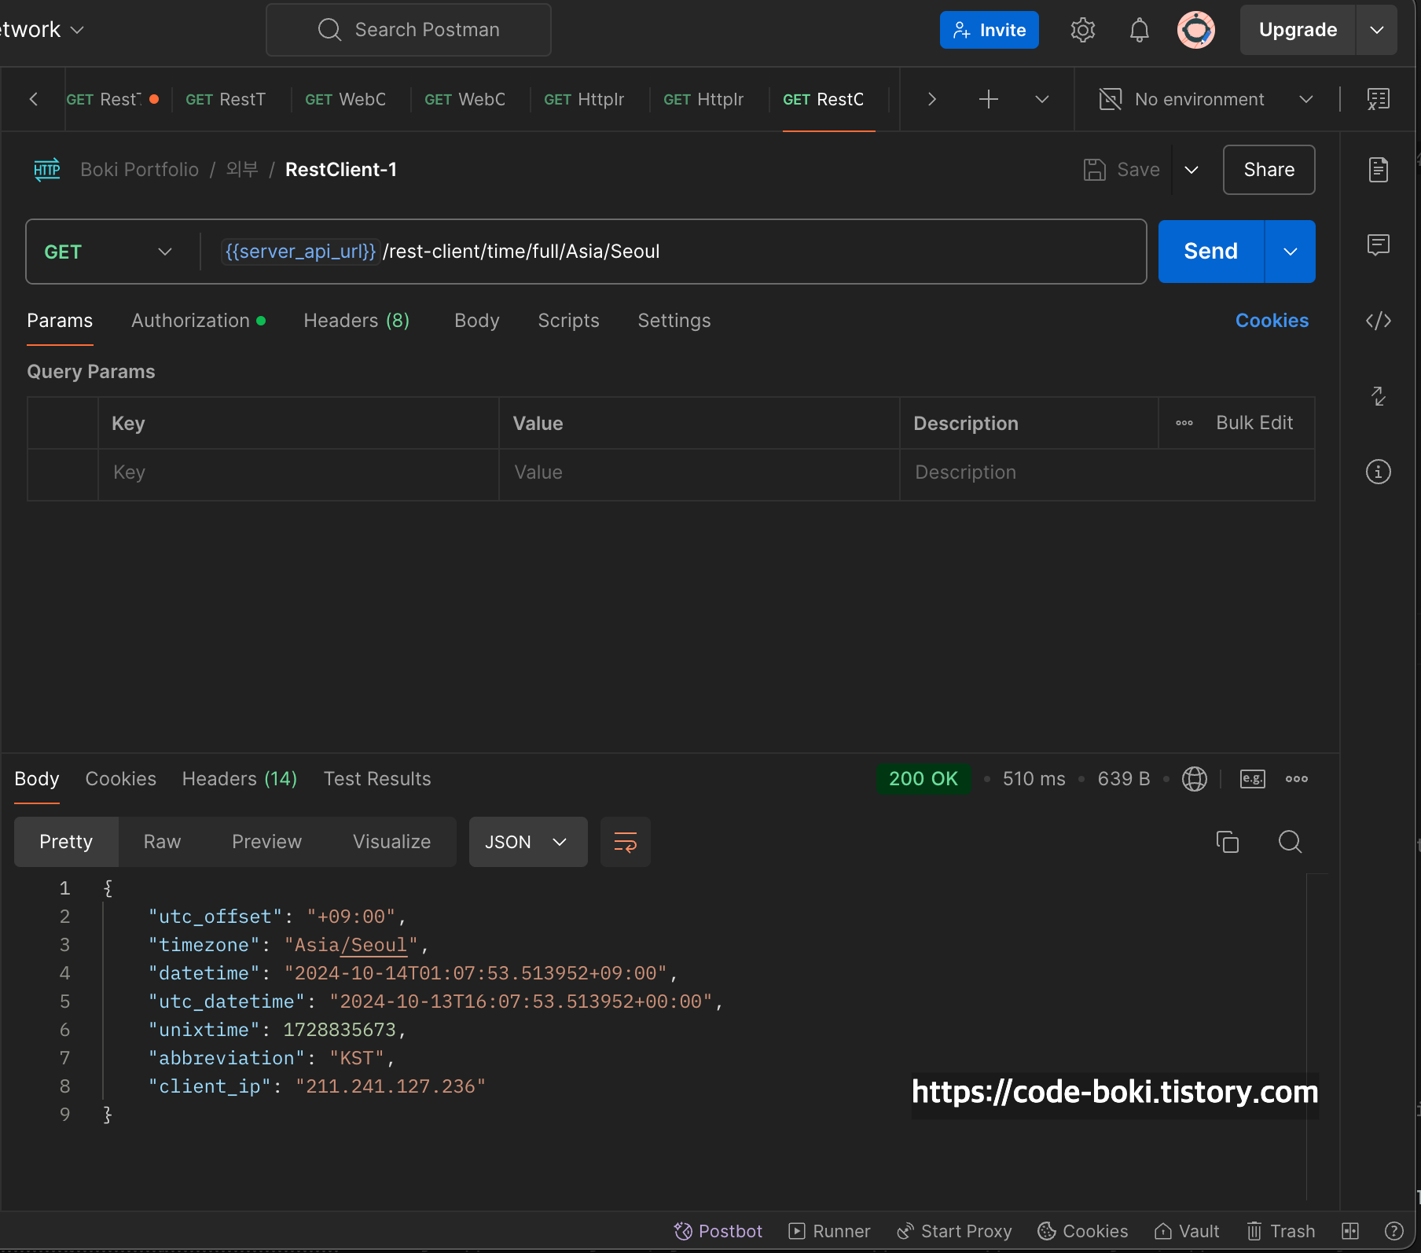Image resolution: width=1421 pixels, height=1253 pixels.
Task: Click Bulk Edit for query params
Action: (x=1254, y=423)
